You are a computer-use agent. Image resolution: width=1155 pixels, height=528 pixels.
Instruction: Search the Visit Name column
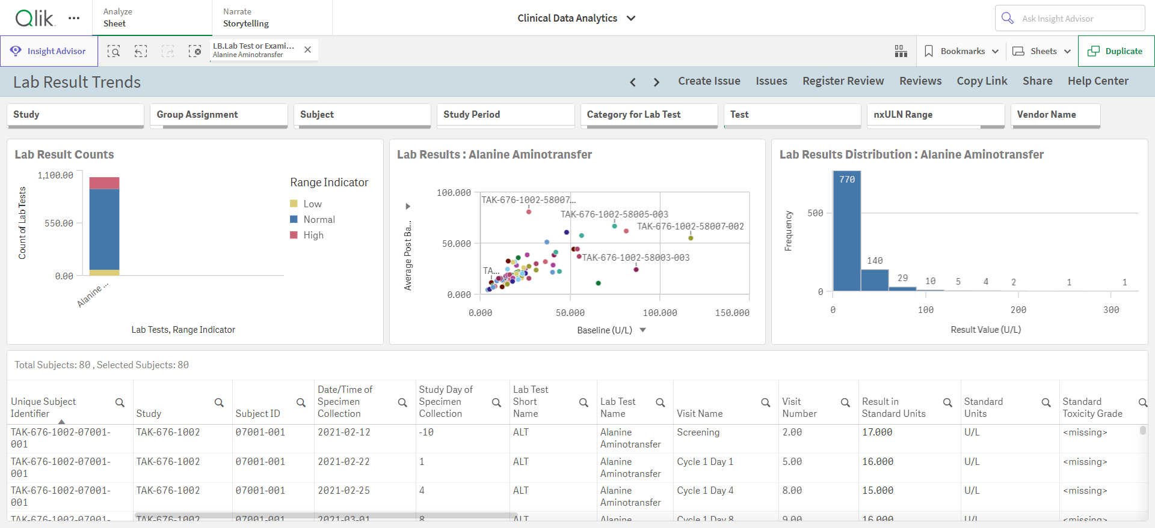(765, 402)
